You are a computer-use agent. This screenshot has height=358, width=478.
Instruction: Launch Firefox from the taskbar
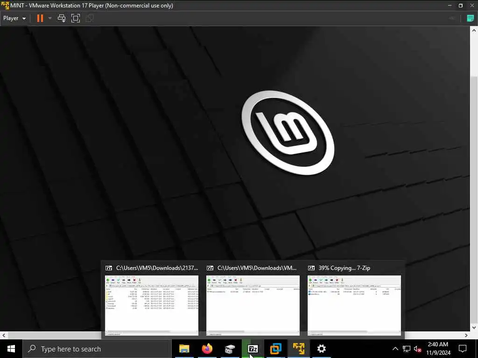click(207, 349)
